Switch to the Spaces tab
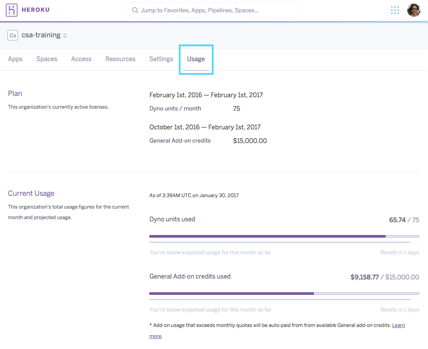Viewport: 428px width, 349px height. [x=47, y=59]
